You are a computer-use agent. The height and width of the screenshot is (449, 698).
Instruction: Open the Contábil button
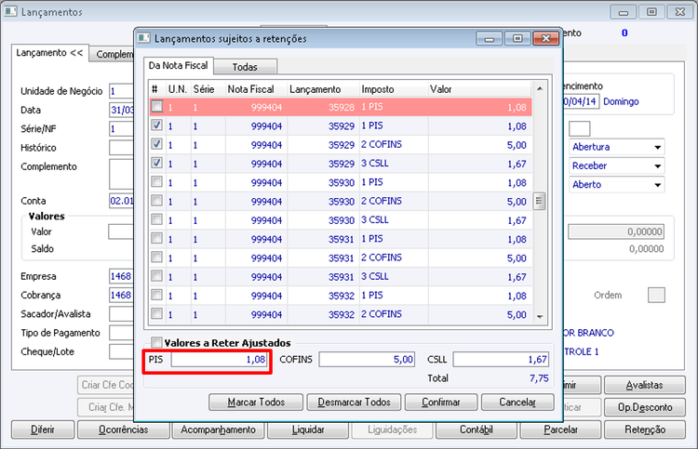click(477, 429)
